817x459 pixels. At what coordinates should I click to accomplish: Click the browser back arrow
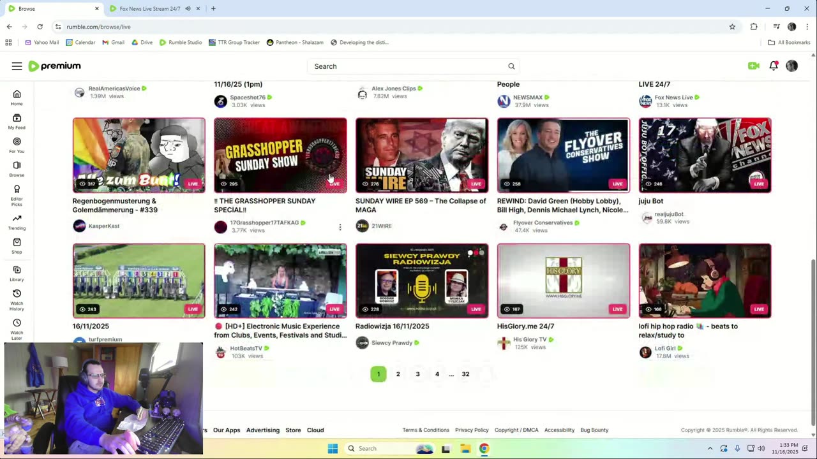[x=9, y=27]
